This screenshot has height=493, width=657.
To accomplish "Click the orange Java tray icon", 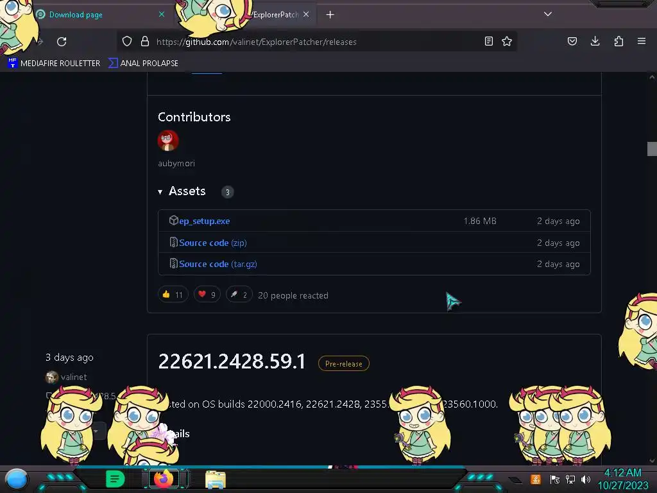I will pos(536,480).
